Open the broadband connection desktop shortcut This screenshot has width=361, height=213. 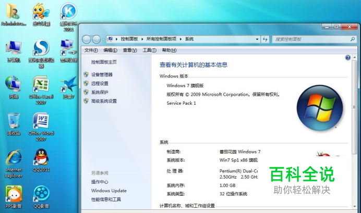pyautogui.click(x=69, y=51)
